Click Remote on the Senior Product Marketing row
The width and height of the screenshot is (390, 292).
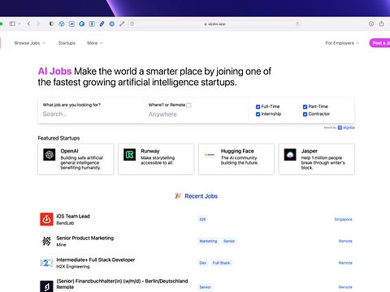[x=345, y=241]
